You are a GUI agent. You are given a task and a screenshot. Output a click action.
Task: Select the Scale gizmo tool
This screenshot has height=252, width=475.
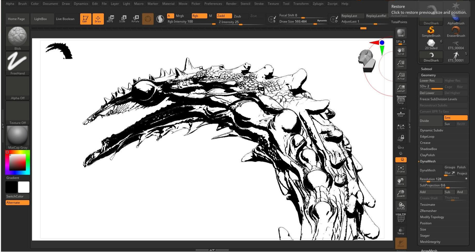tap(123, 19)
